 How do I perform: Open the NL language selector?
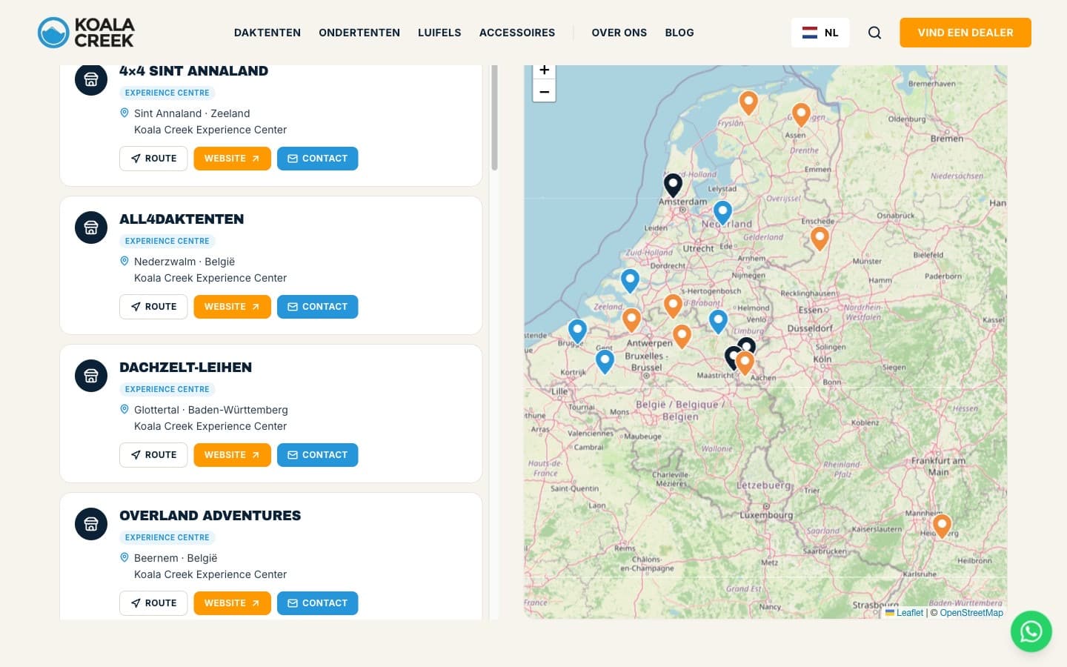point(820,33)
